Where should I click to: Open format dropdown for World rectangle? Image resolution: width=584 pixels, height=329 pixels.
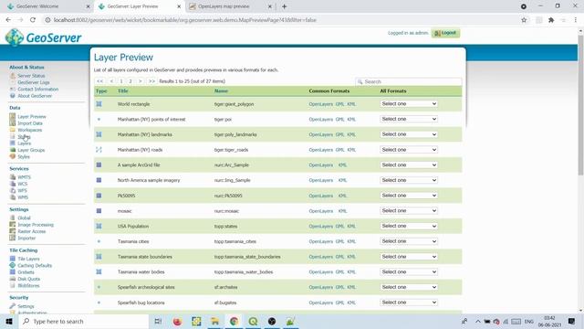click(409, 103)
